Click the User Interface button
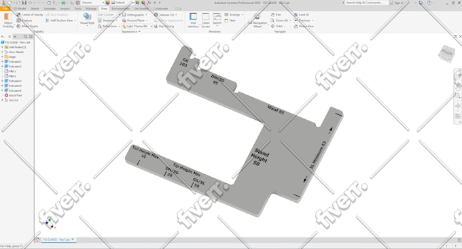Viewport: 462px width, 249px height. [x=193, y=20]
